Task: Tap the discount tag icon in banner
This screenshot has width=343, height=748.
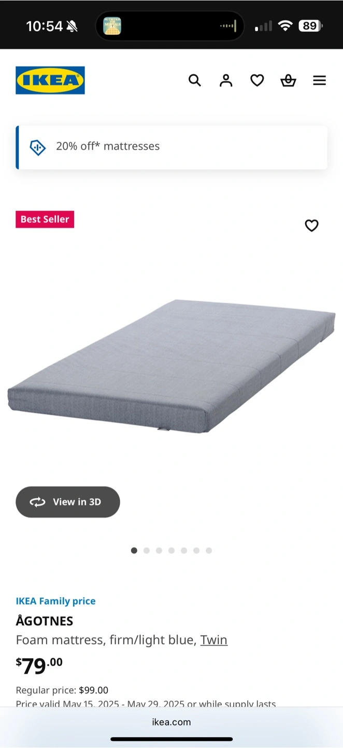Action: click(38, 148)
